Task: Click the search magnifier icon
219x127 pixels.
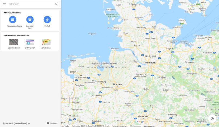Action: pyautogui.click(x=57, y=4)
